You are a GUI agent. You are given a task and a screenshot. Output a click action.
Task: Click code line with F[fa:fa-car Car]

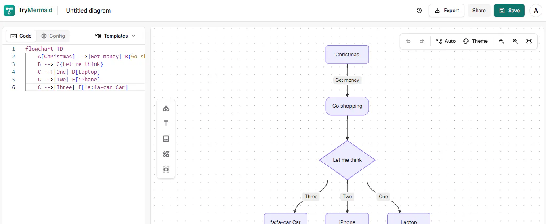83,87
